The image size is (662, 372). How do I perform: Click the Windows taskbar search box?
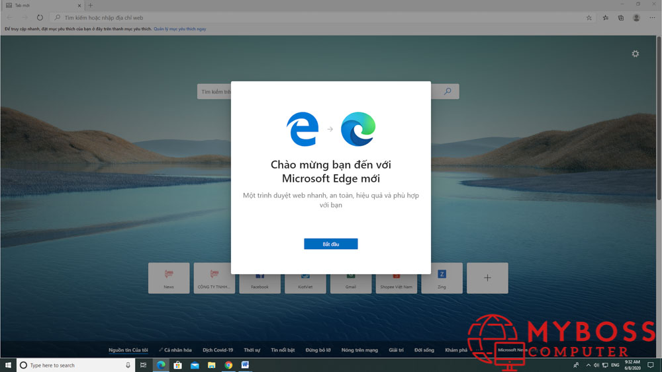74,365
